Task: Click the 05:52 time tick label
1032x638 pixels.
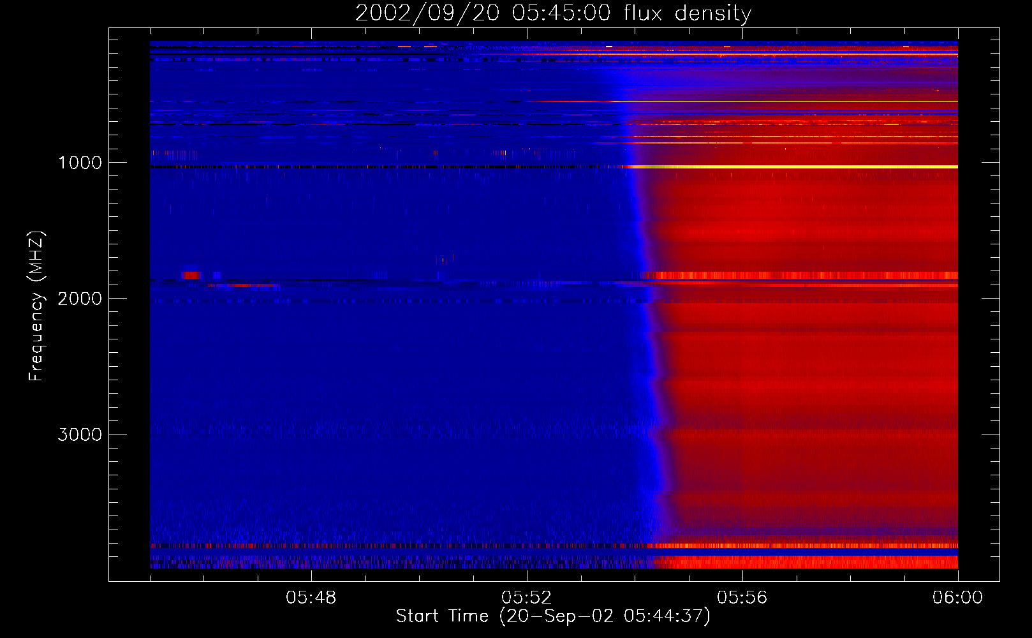Action: click(527, 598)
